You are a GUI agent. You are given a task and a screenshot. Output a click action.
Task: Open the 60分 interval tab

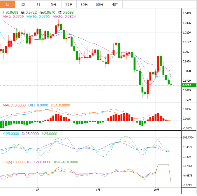point(99,4)
